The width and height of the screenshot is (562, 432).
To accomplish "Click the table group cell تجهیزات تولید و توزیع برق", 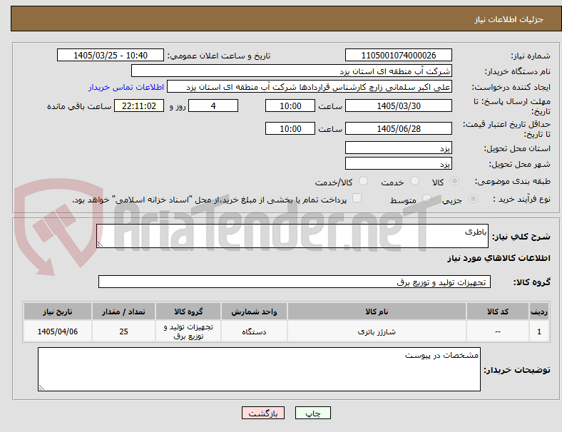I will coord(188,331).
